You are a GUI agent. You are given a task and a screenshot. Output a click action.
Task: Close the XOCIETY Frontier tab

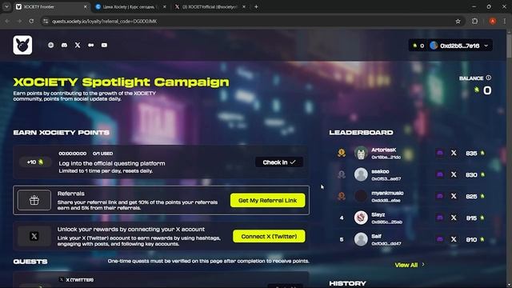pos(86,7)
